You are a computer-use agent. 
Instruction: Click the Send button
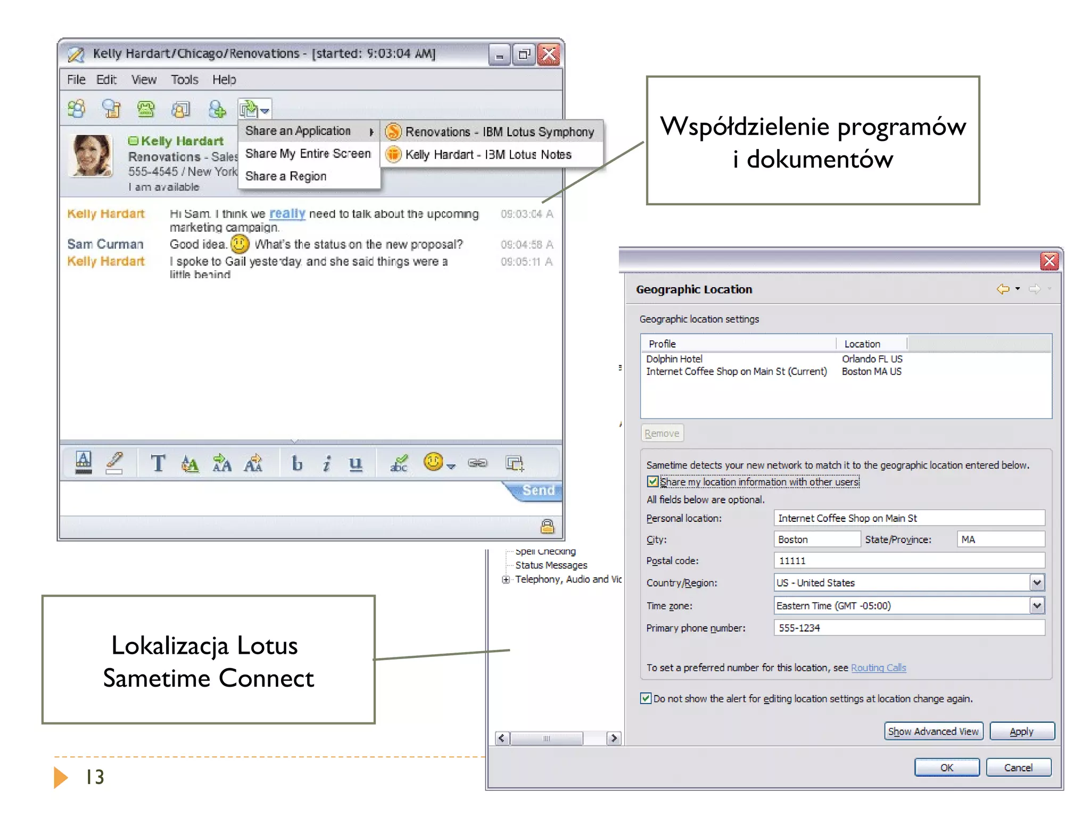(x=538, y=490)
